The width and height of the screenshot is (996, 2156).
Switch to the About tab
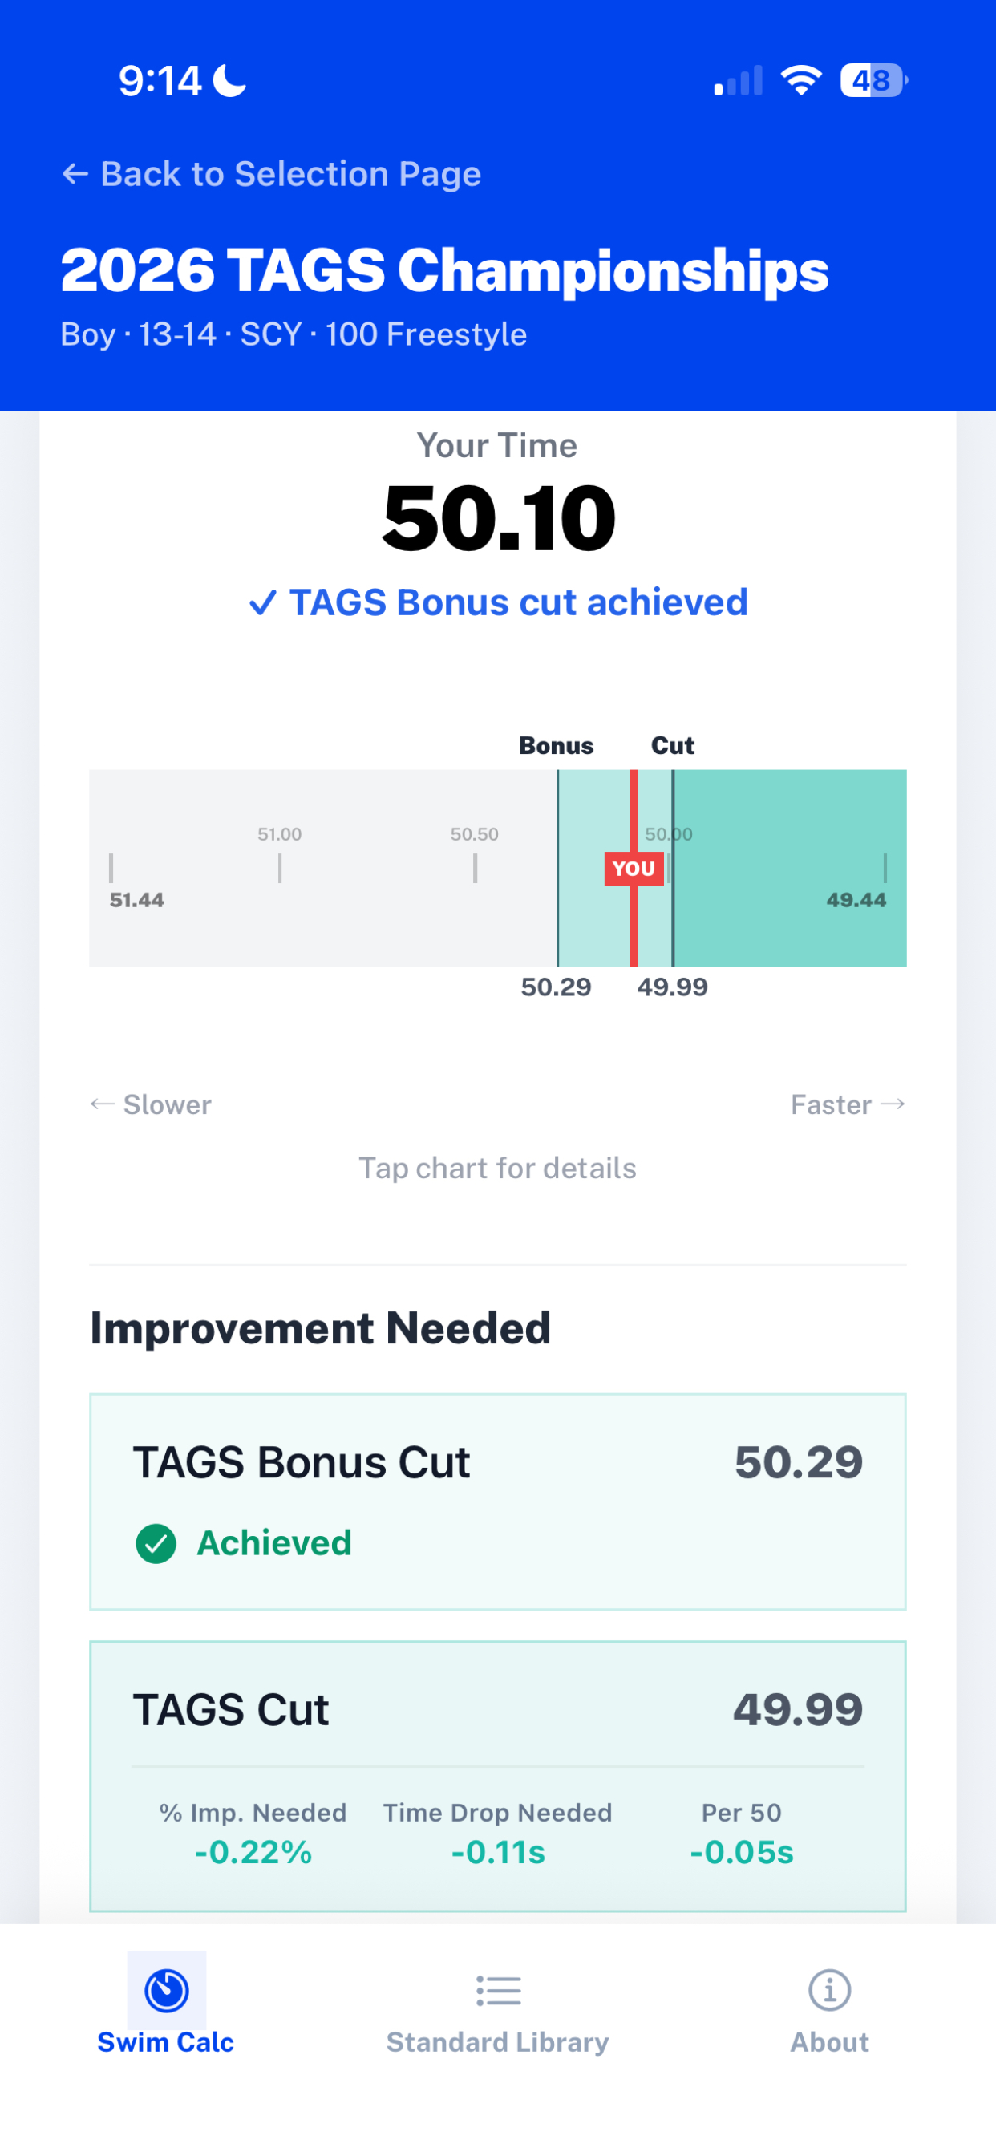point(829,2005)
